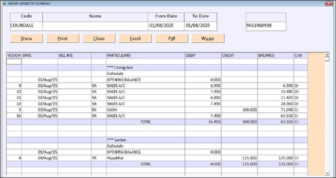
Task: Click the PARTICULARS column header
Action: tap(146, 55)
